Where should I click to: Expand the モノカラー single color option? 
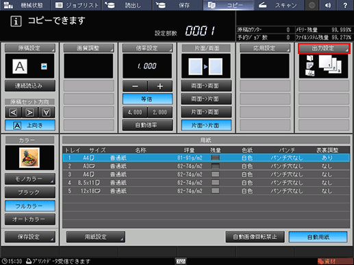(30, 179)
